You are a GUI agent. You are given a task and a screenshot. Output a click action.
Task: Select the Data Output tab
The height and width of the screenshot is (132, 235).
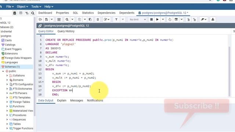pyautogui.click(x=46, y=100)
